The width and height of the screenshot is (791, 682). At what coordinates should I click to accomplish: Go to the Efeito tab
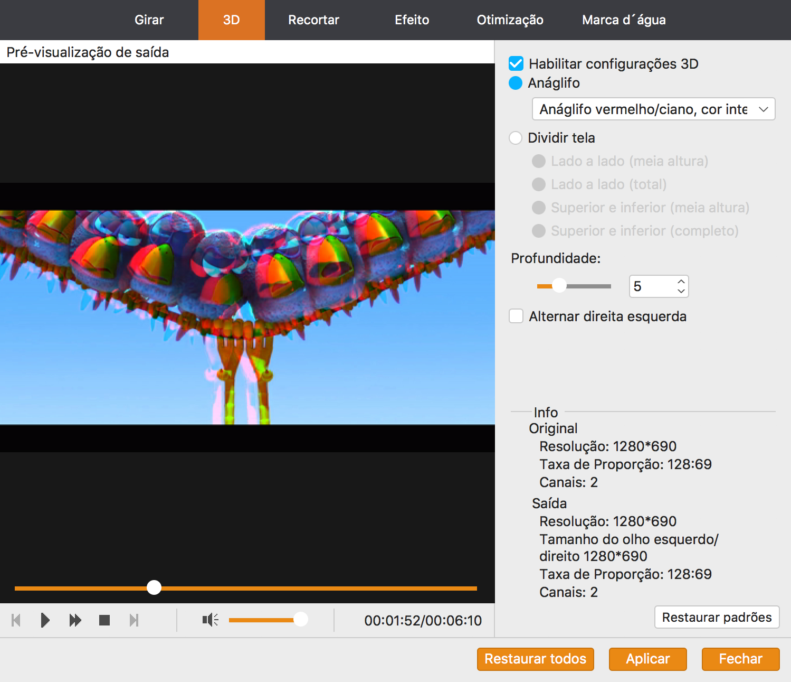point(412,20)
